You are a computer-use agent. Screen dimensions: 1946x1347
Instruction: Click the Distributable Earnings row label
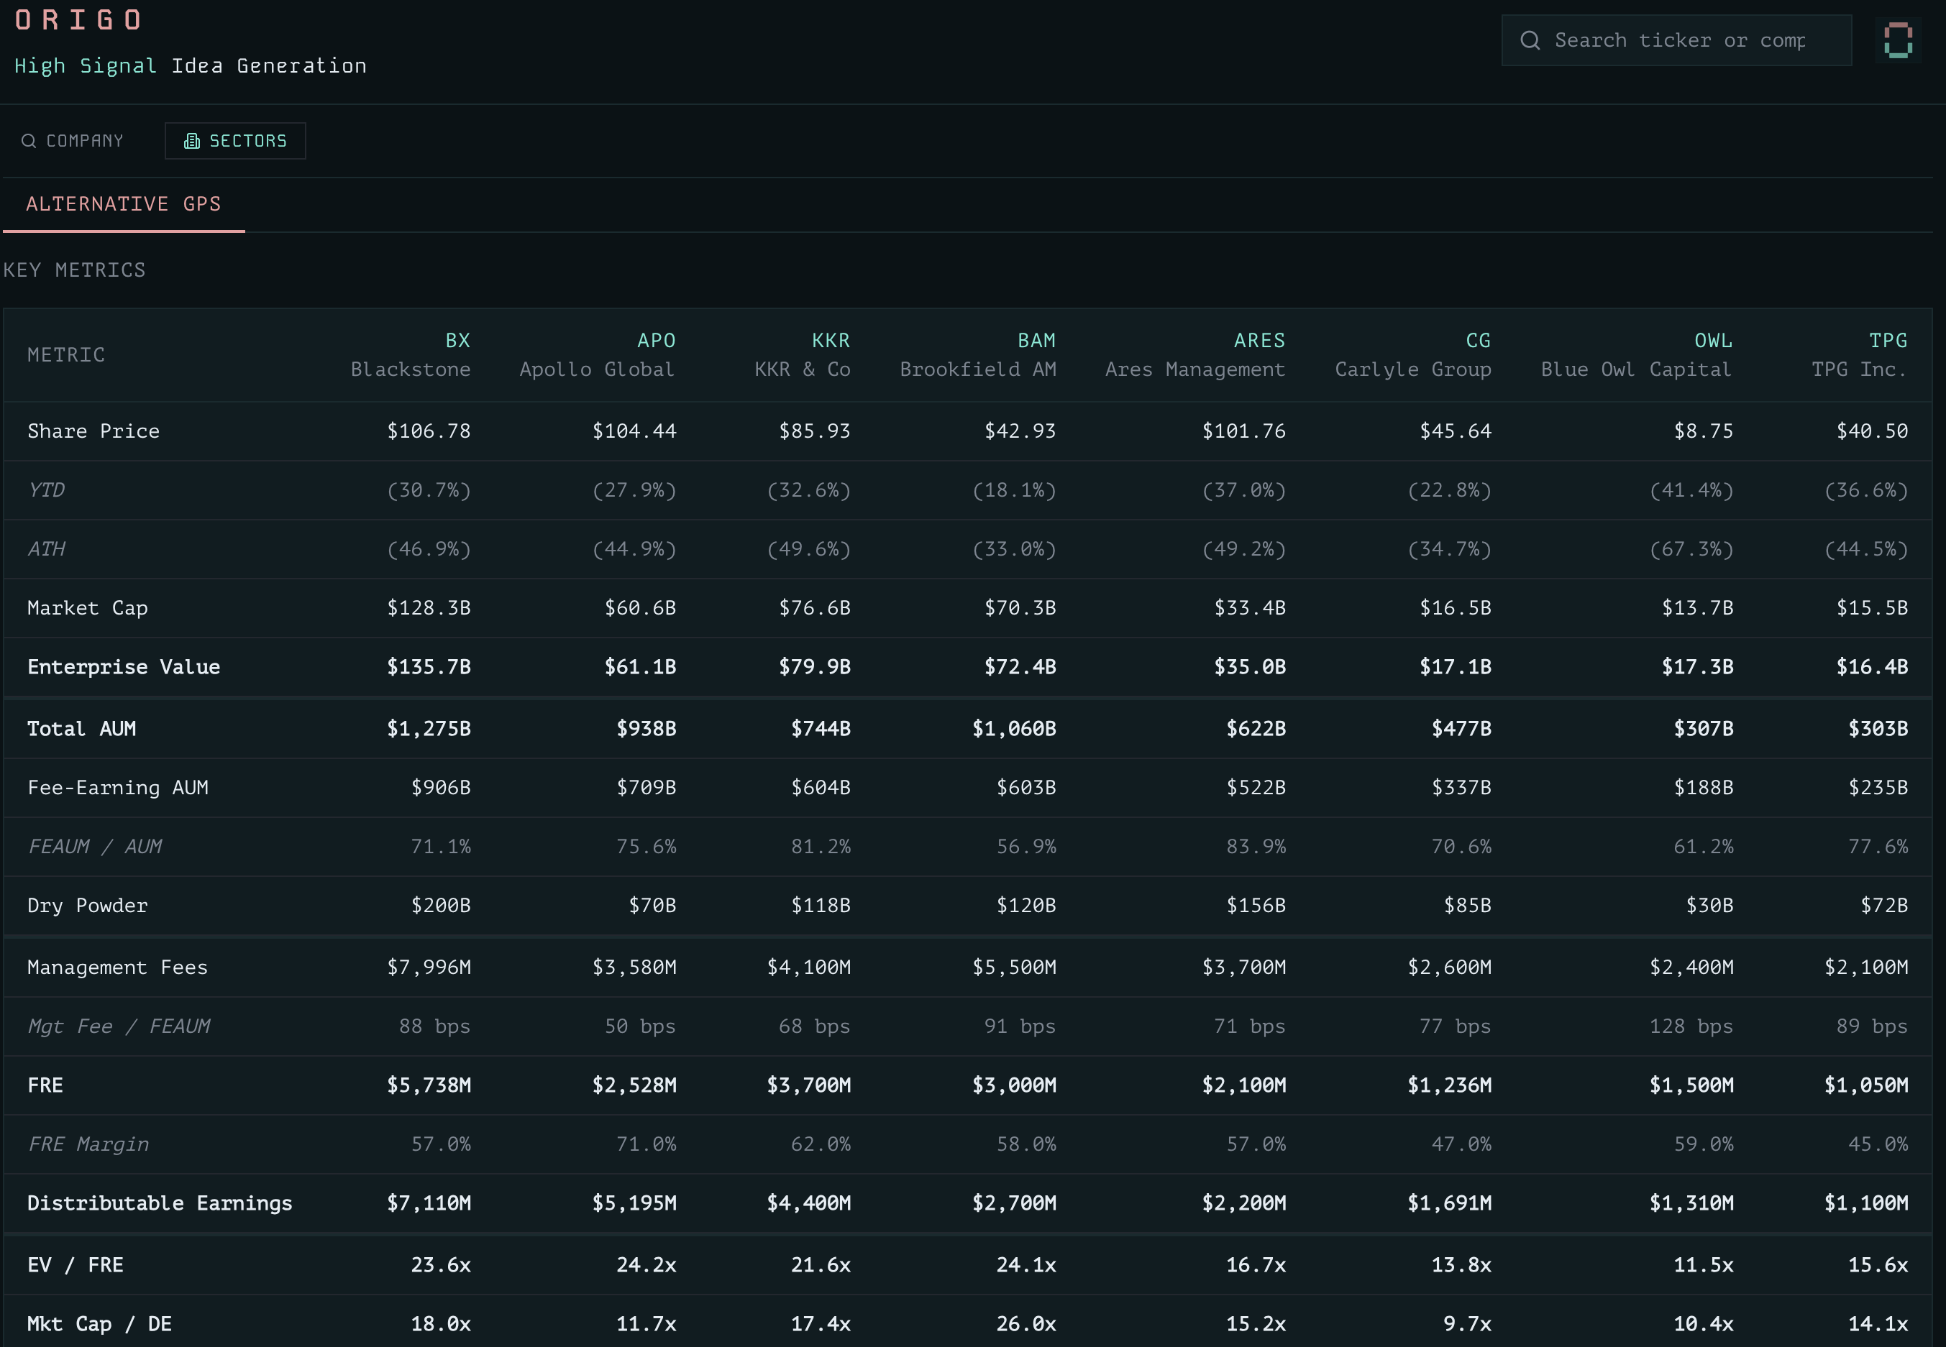(x=160, y=1203)
